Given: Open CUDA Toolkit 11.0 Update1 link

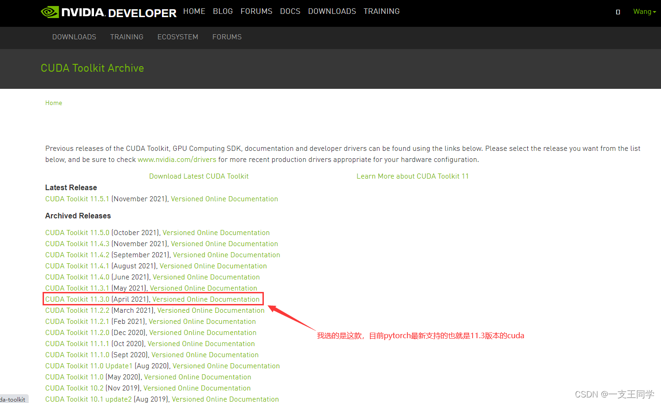Looking at the screenshot, I should 89,366.
